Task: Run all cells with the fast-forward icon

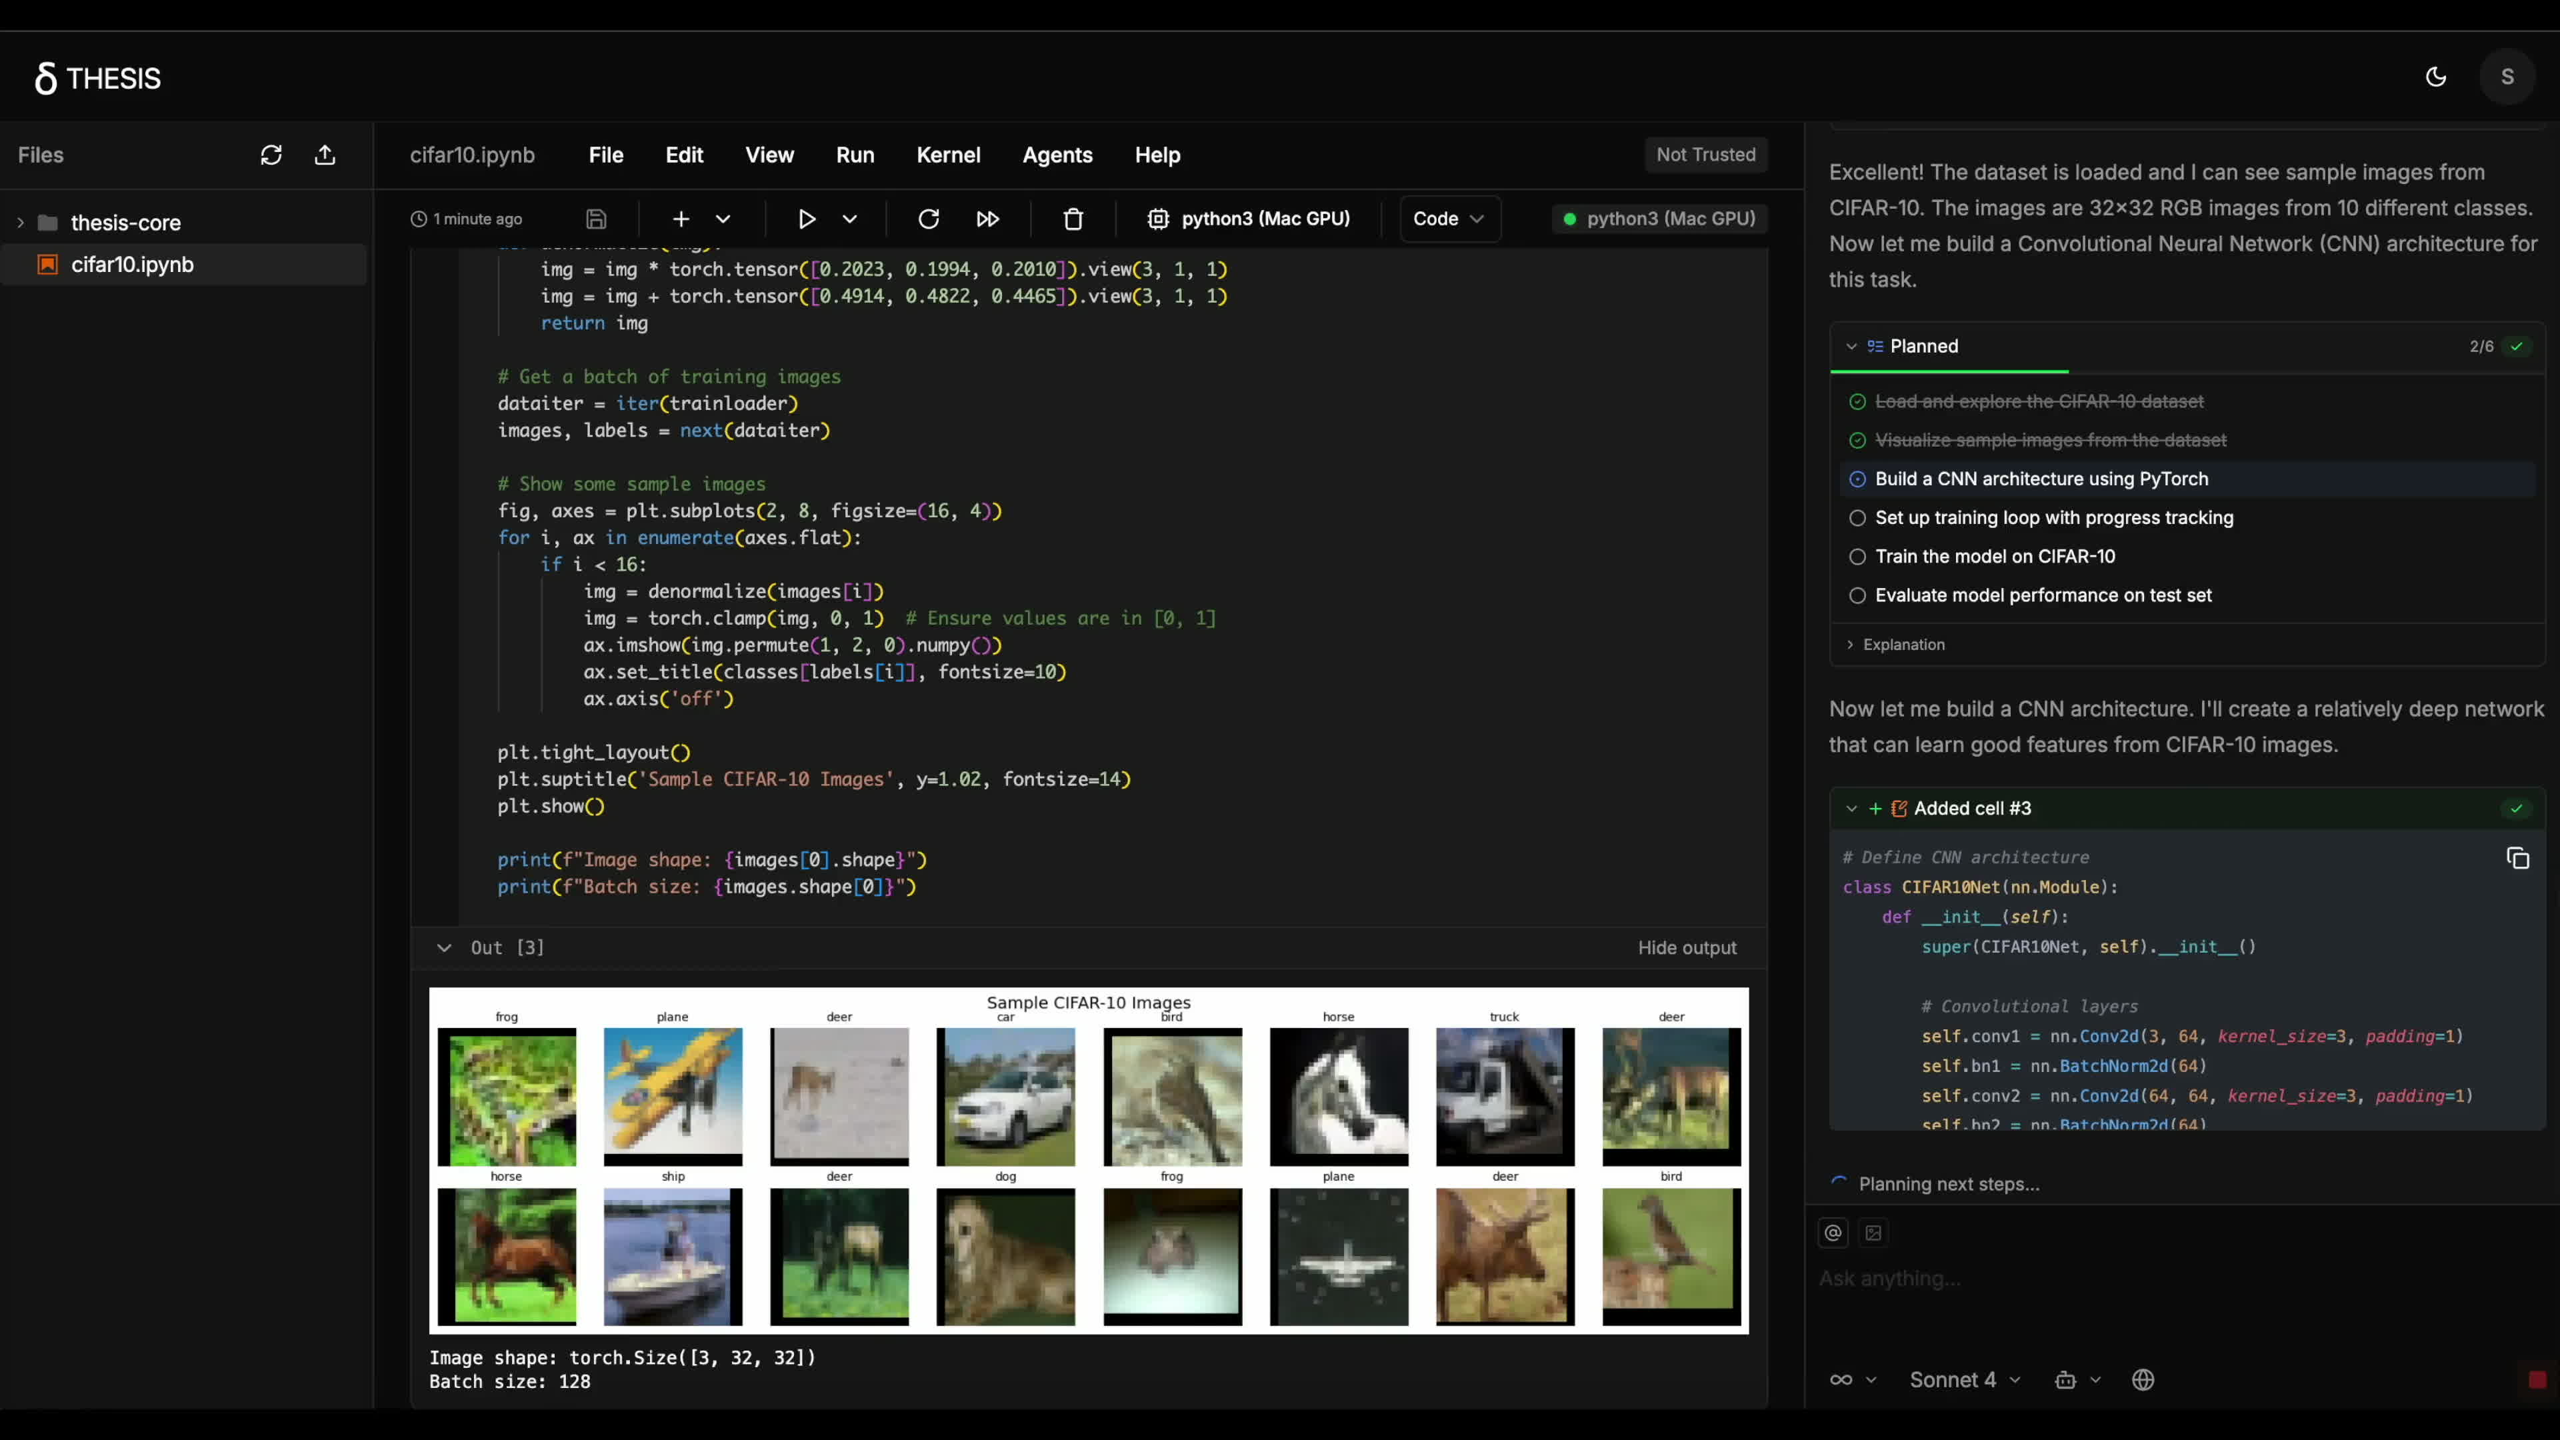Action: 987,219
